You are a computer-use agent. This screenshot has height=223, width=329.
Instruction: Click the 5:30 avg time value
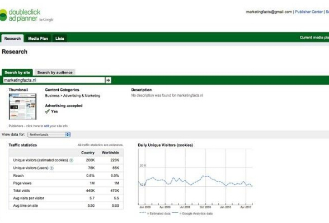[91, 206]
